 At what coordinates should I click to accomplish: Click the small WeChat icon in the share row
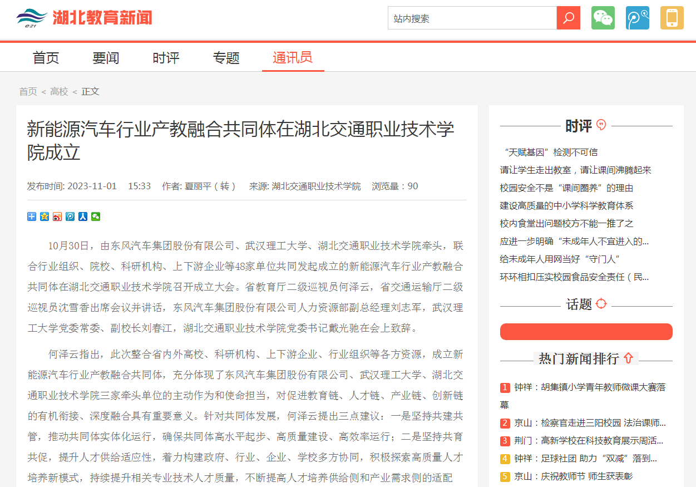[x=96, y=217]
